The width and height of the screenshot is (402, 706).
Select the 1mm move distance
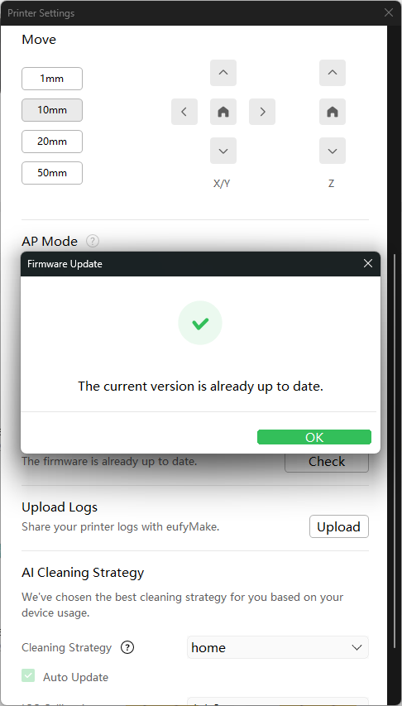tap(52, 79)
